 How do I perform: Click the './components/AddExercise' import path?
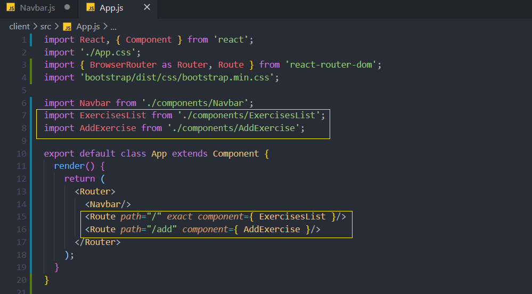tap(233, 128)
